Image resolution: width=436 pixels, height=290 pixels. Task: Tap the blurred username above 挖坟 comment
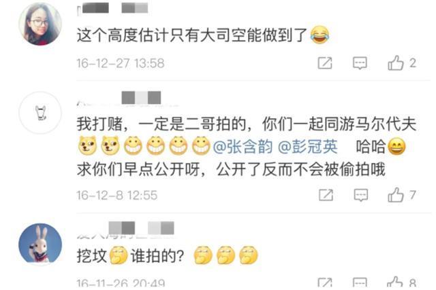pyautogui.click(x=125, y=230)
